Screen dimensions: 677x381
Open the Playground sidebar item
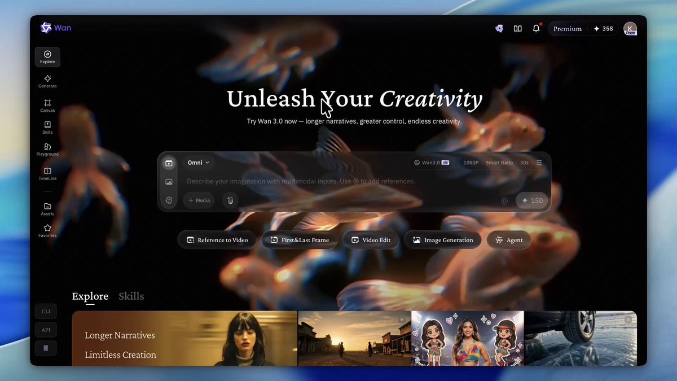(x=47, y=150)
